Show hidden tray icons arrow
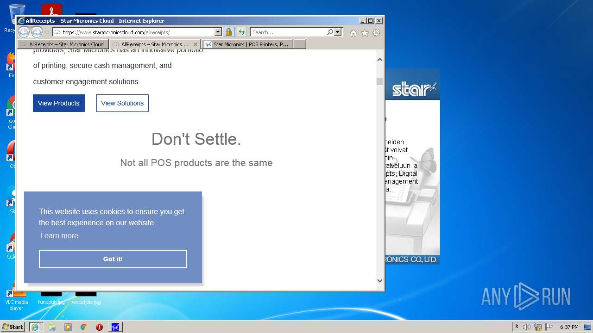The image size is (593, 333). (x=517, y=327)
